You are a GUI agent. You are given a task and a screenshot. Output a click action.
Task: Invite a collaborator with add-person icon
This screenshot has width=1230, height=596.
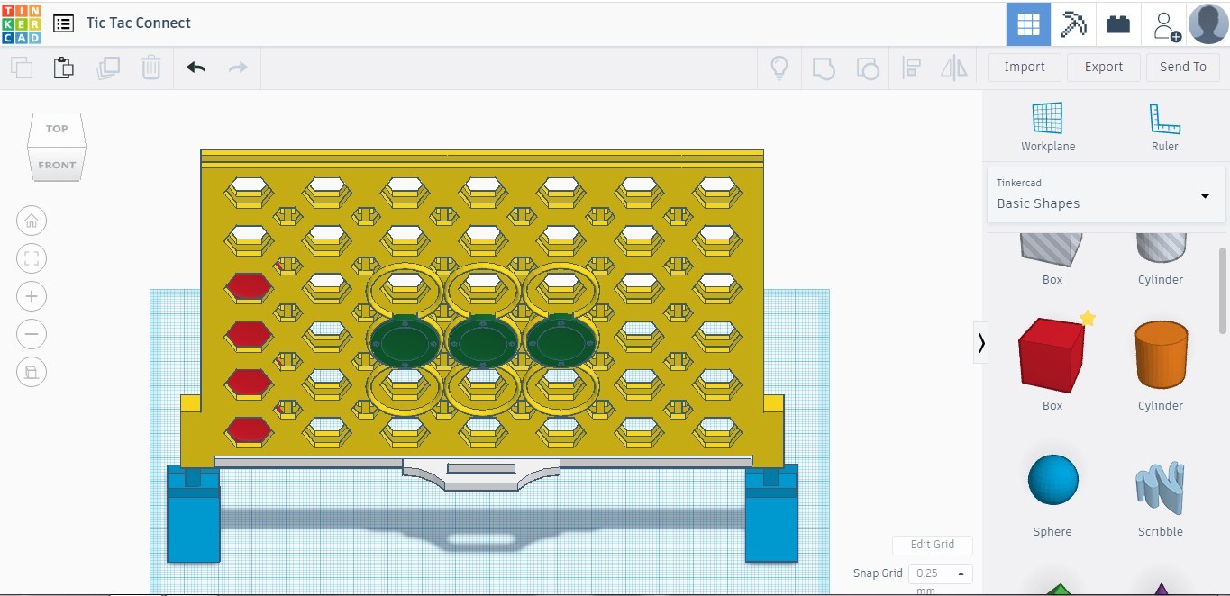click(1167, 25)
